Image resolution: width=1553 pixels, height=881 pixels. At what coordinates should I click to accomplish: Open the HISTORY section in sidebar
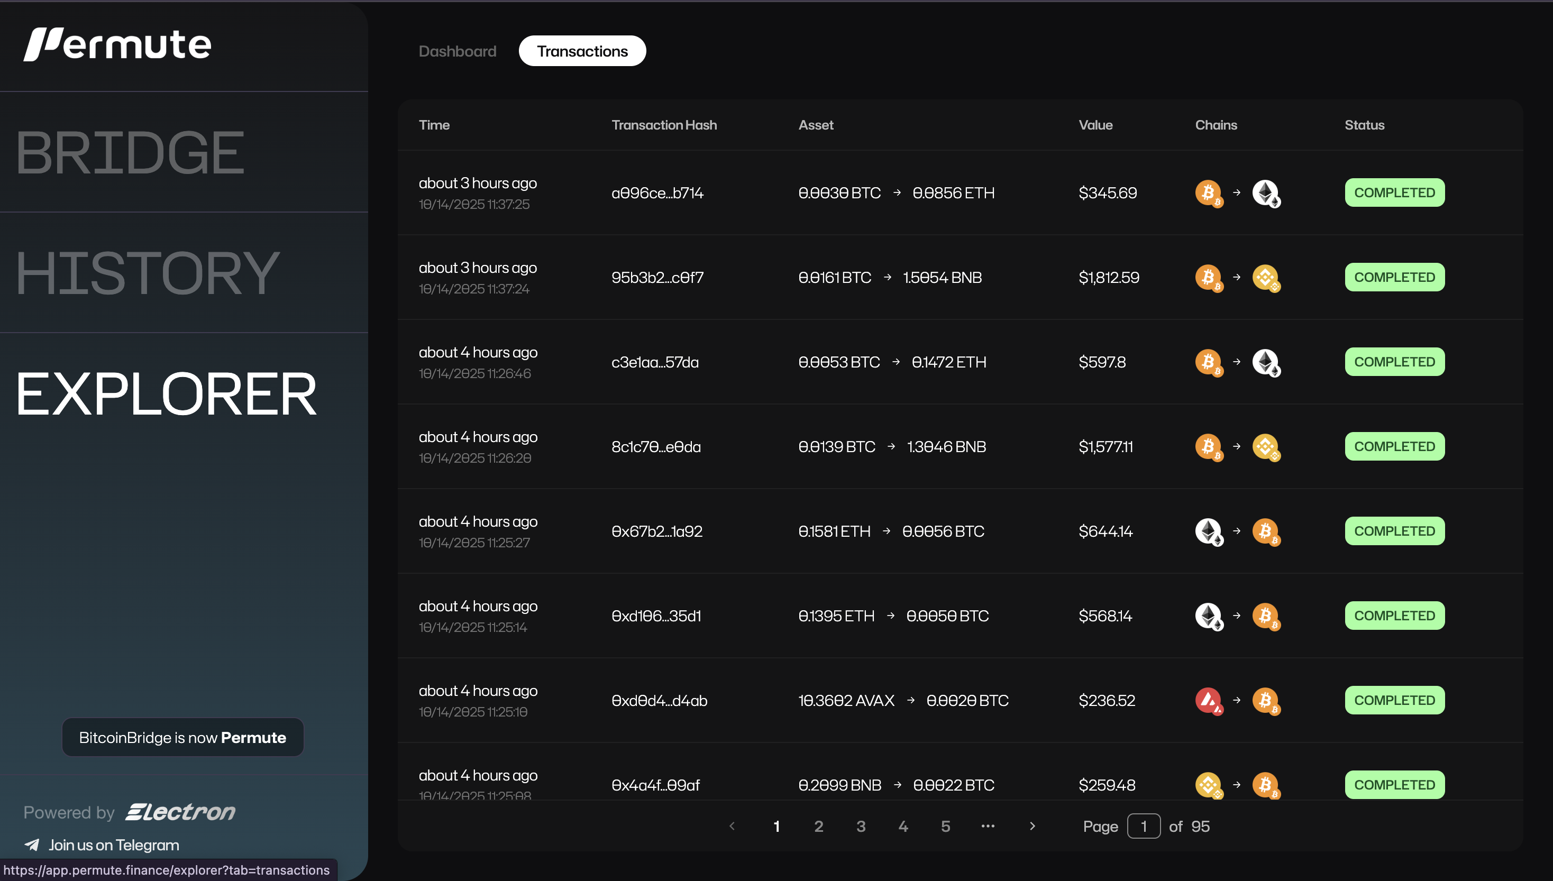147,273
